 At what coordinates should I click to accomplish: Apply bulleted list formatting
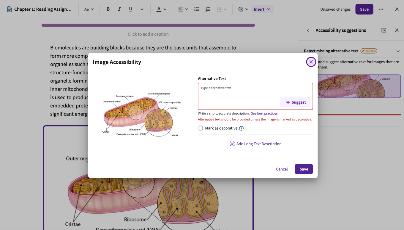197,9
